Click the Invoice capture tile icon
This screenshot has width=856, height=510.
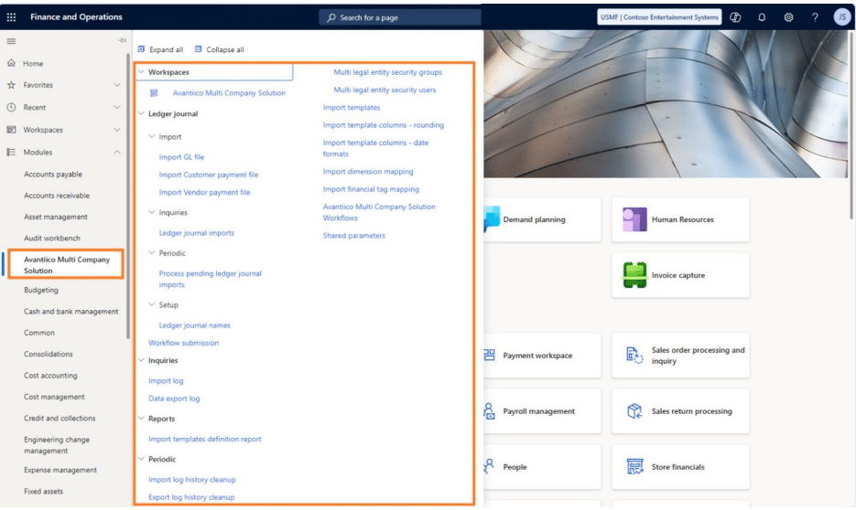coord(634,275)
